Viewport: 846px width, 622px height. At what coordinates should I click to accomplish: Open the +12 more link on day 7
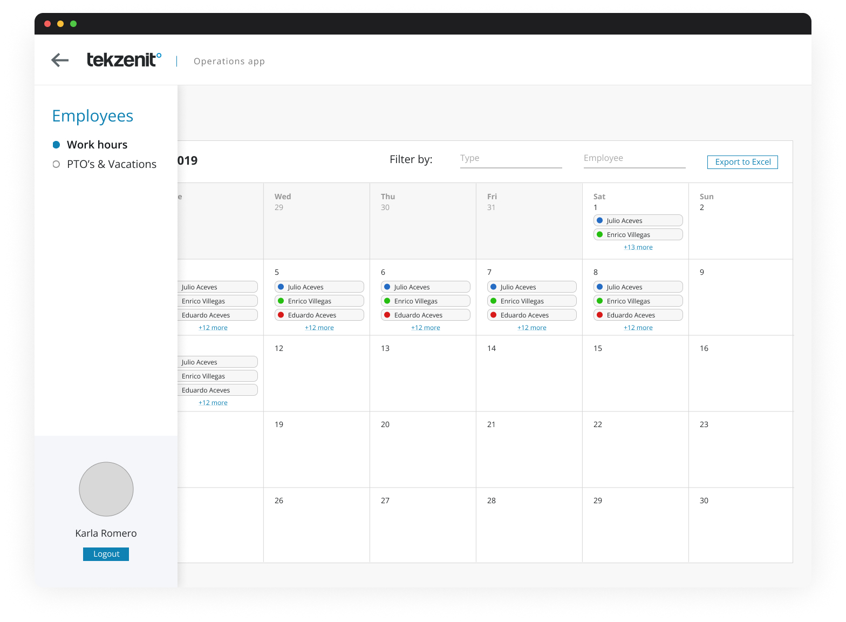tap(532, 328)
